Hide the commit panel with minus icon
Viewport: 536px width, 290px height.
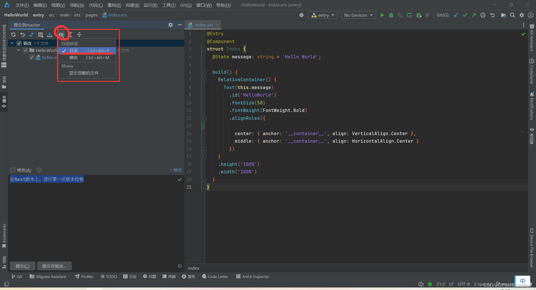coord(180,25)
